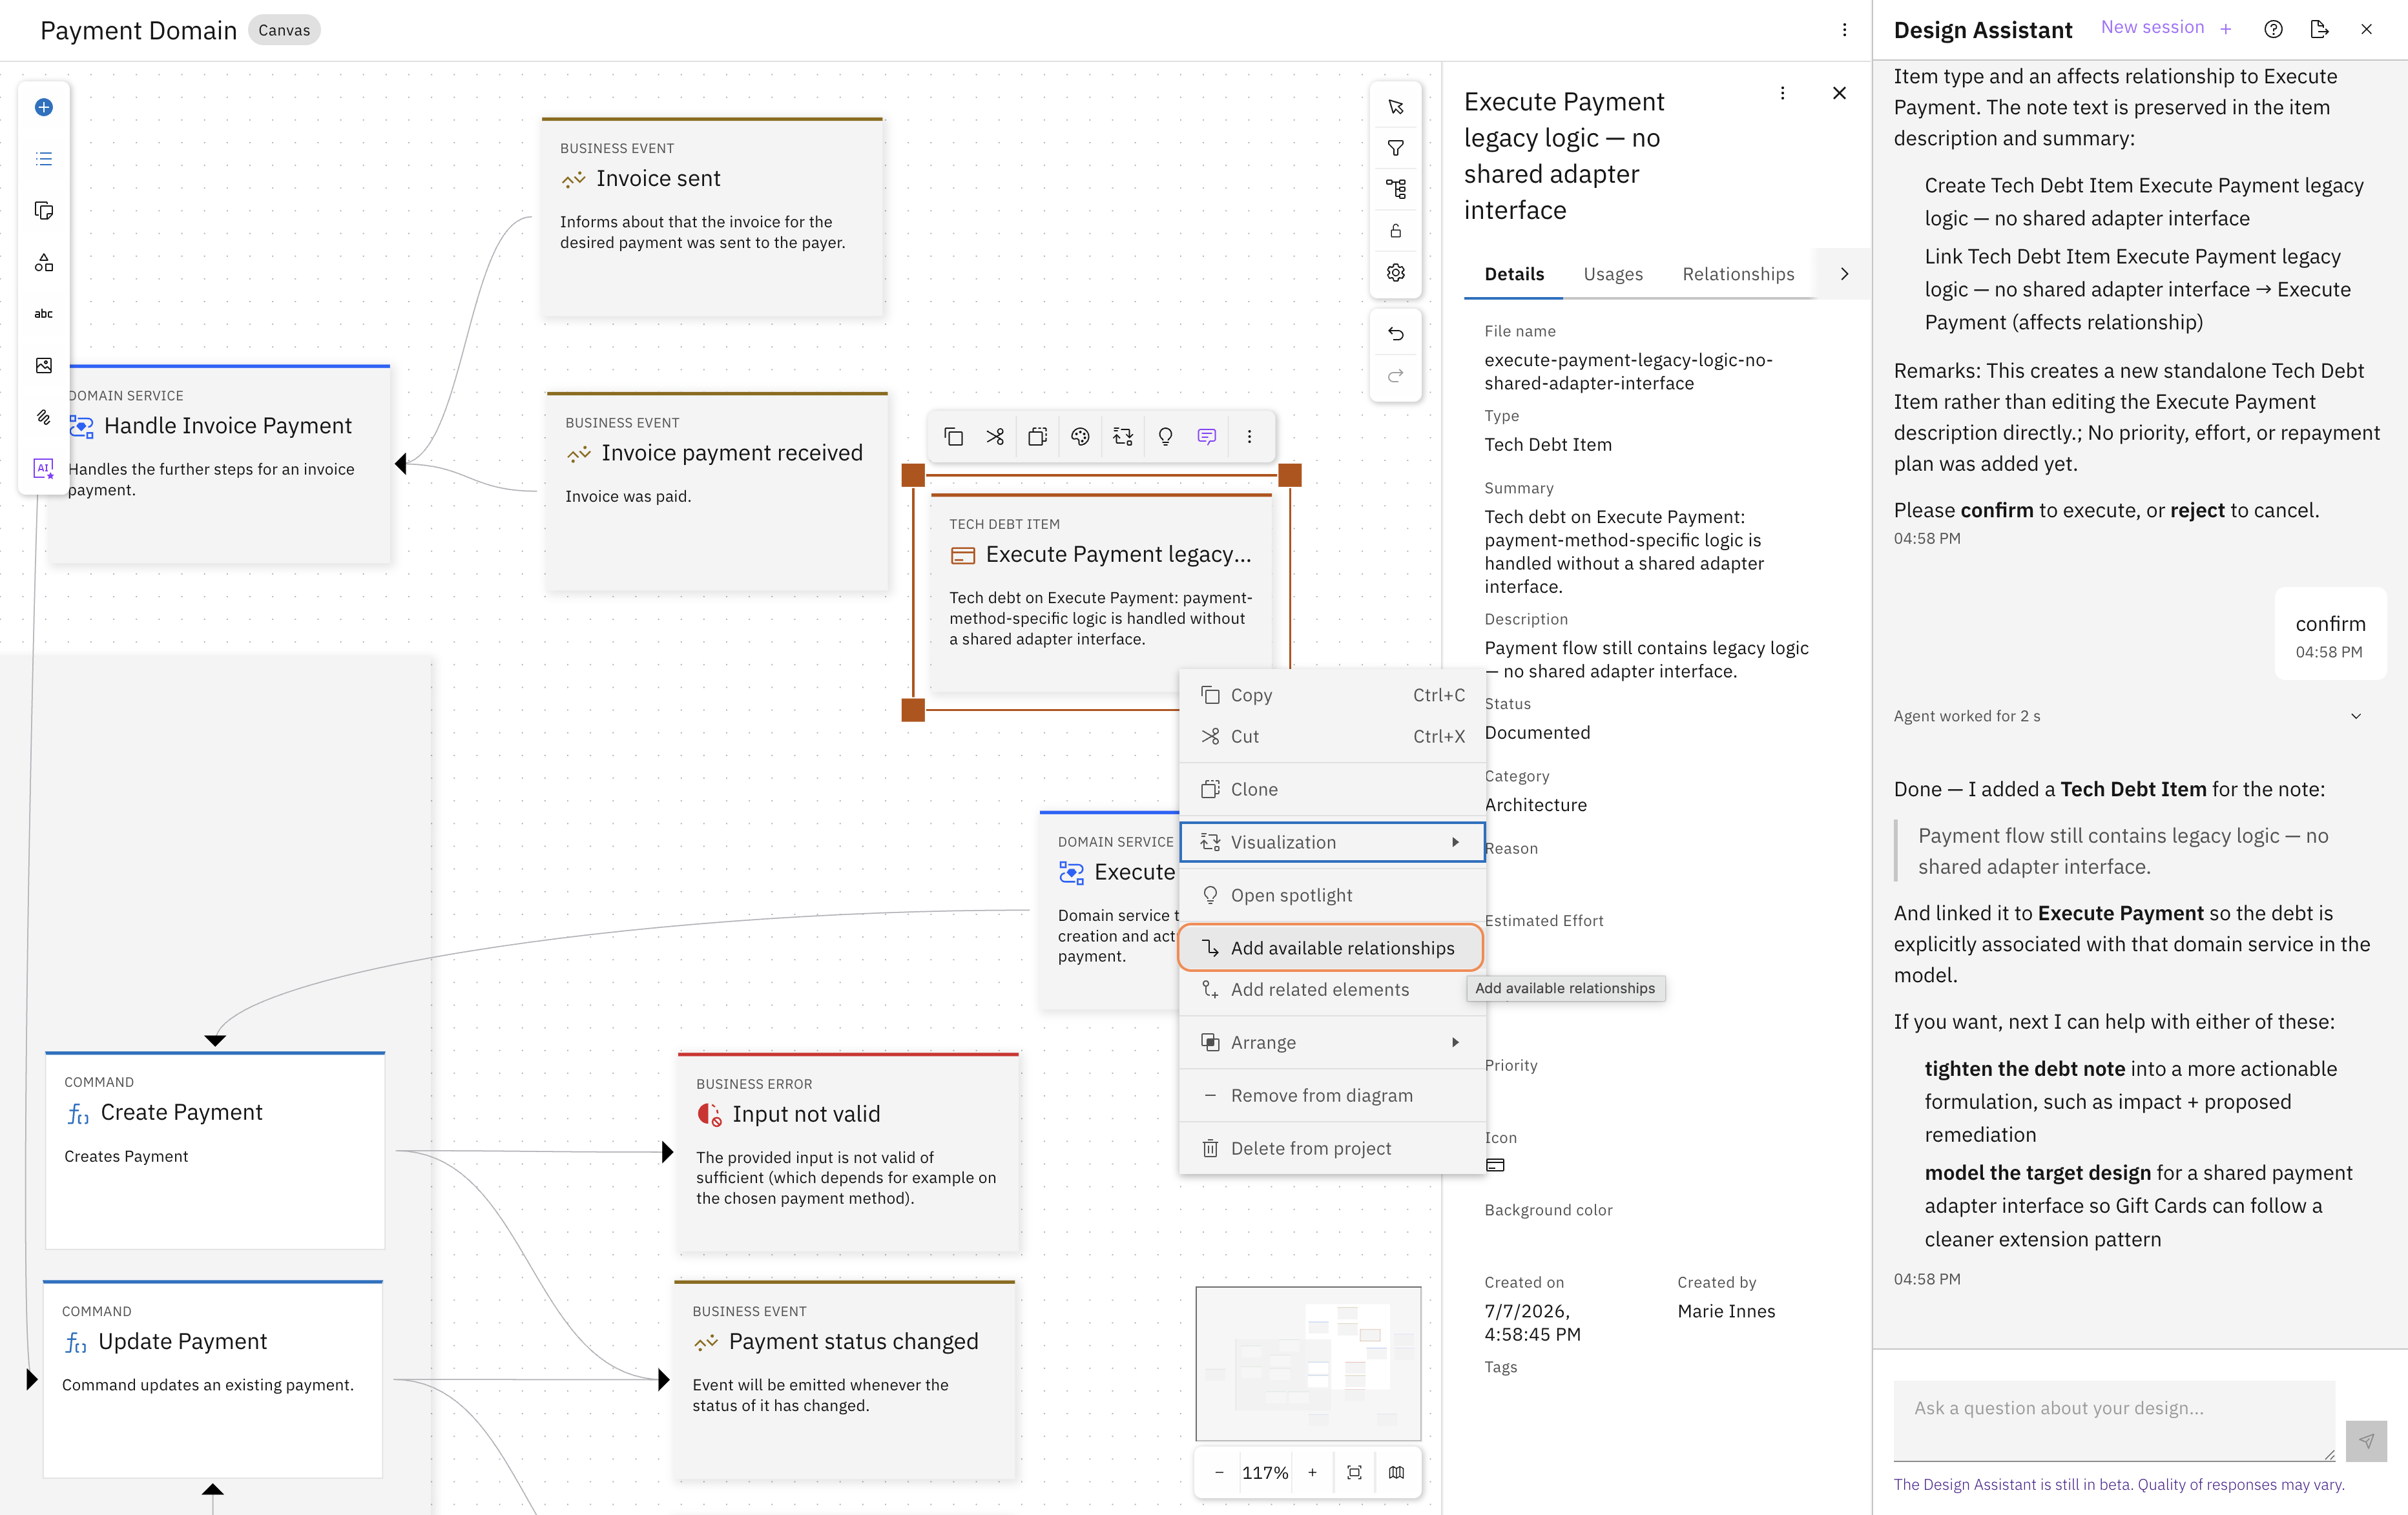This screenshot has width=2408, height=1515.
Task: Switch to the Usages tab
Action: point(1613,274)
